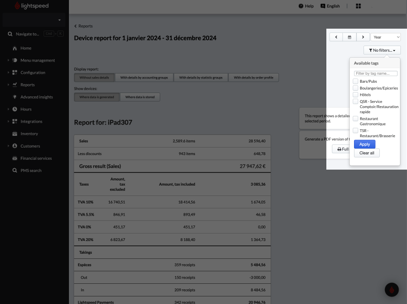Click the Reports chart icon

15,85
